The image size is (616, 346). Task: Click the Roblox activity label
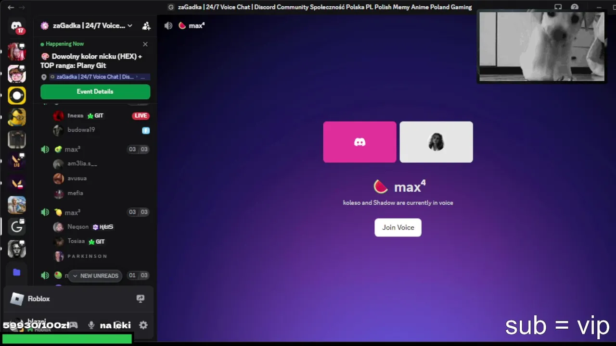[38, 299]
